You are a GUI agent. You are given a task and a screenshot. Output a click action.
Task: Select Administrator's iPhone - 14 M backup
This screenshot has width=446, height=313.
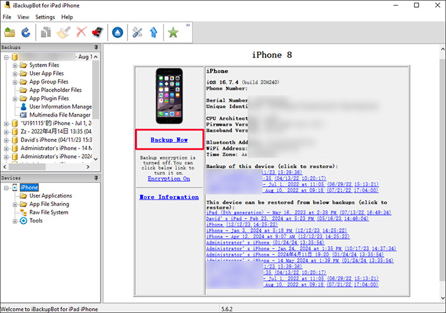point(56,149)
